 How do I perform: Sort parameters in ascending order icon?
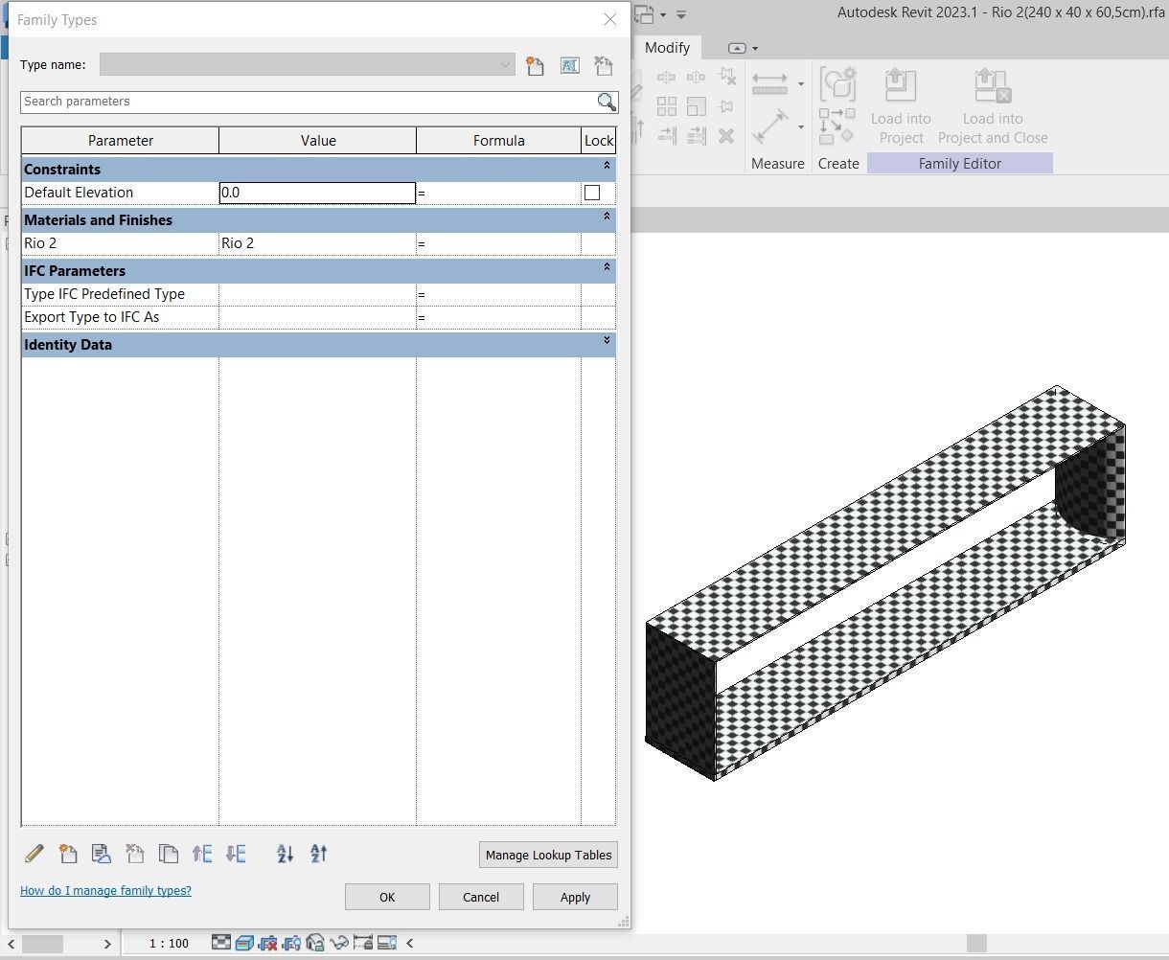pyautogui.click(x=285, y=853)
